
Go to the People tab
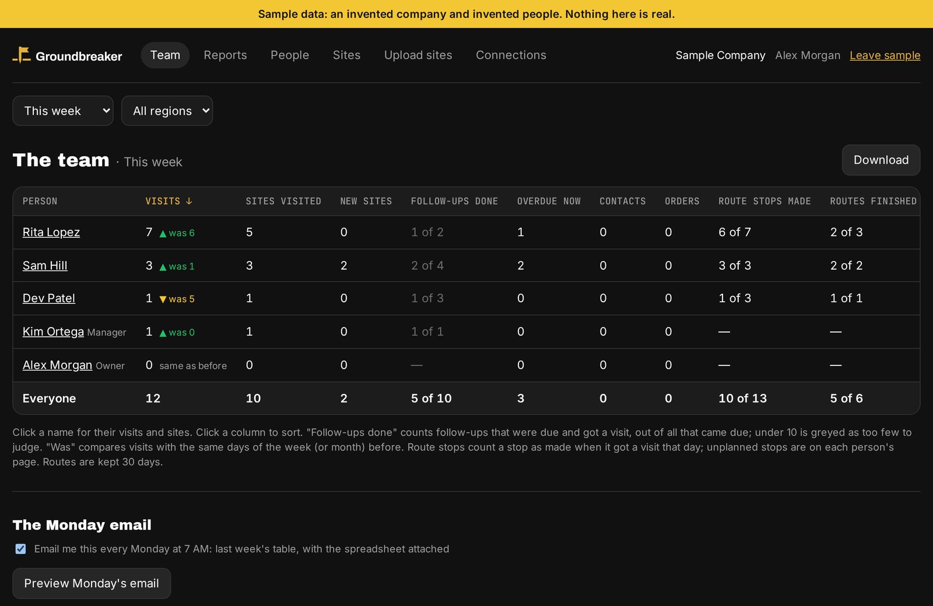pos(290,55)
